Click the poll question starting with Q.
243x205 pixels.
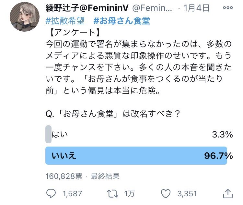[x=113, y=115]
